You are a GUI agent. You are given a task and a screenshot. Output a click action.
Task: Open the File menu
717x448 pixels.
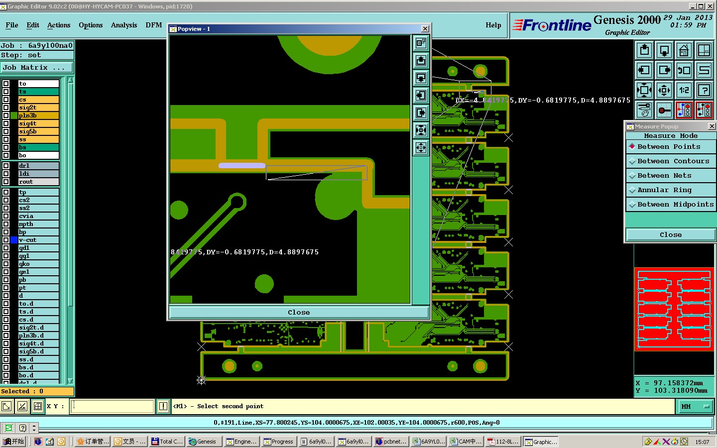[12, 25]
